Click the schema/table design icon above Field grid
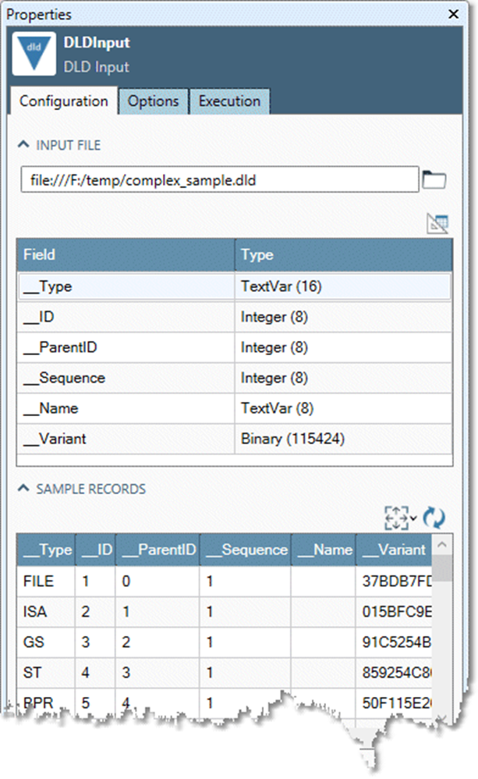 pyautogui.click(x=438, y=223)
